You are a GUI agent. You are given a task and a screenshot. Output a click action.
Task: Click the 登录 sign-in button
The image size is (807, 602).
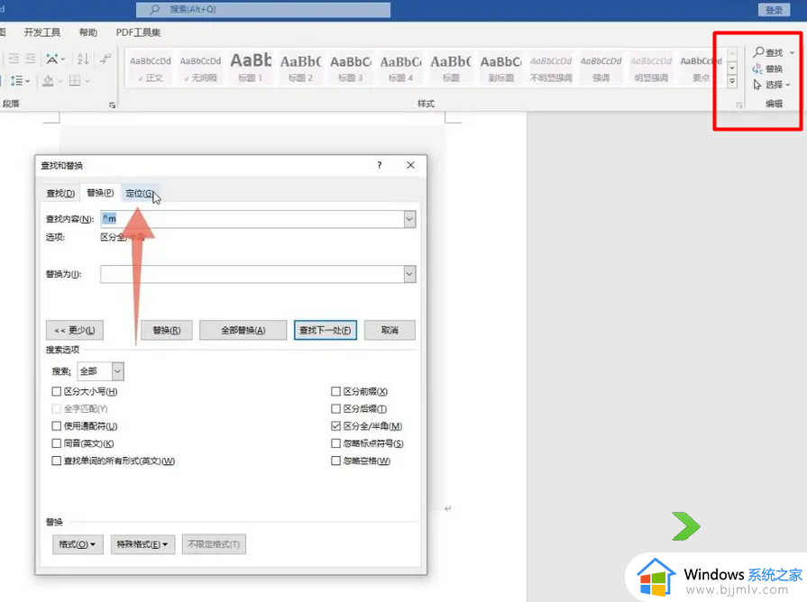click(774, 10)
